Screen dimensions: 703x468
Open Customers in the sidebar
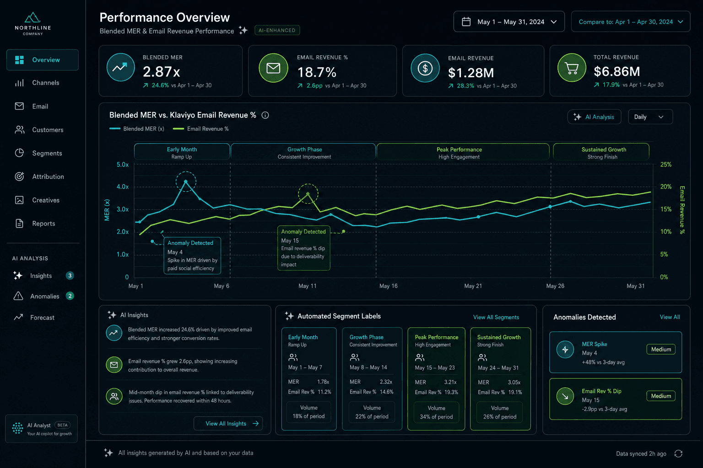(x=43, y=130)
